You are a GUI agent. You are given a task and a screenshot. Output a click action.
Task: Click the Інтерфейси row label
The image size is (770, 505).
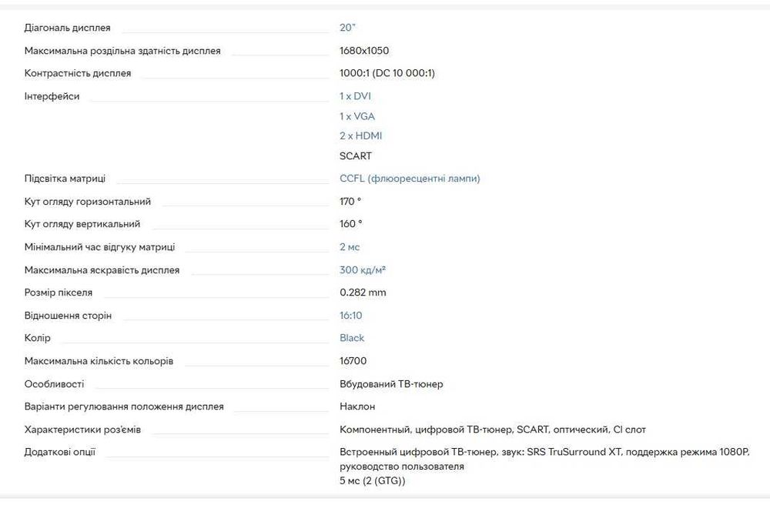point(52,96)
